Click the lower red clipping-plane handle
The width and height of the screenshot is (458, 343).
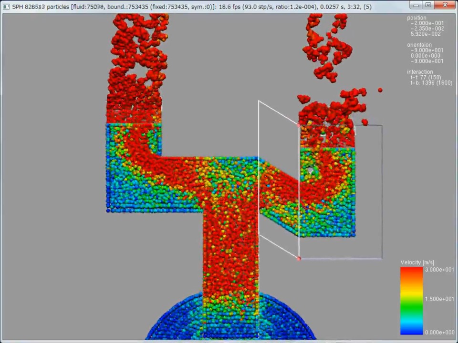(299, 258)
